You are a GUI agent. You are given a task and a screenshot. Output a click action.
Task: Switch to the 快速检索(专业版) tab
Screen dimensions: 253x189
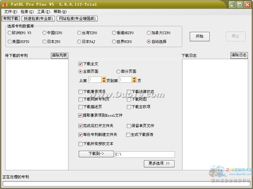coord(38,19)
